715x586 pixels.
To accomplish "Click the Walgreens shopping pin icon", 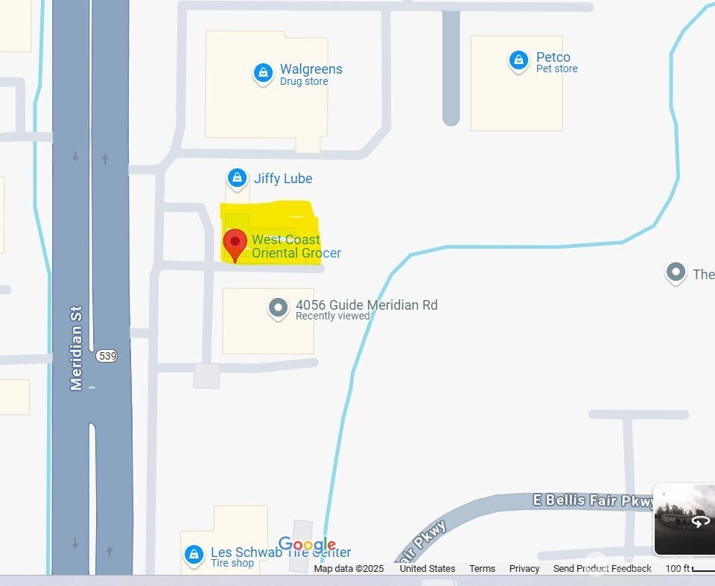I will (263, 74).
